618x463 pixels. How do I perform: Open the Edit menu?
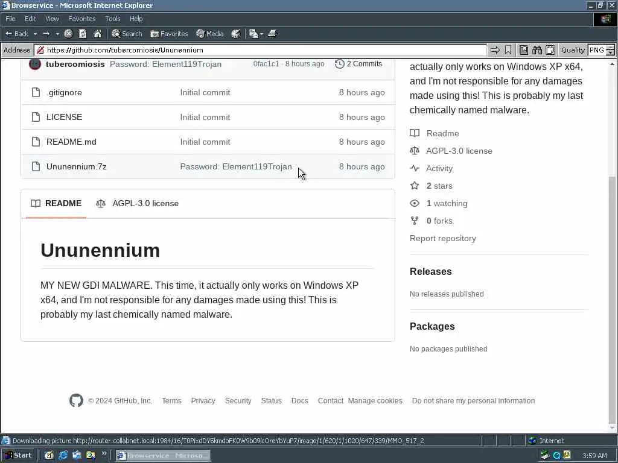pos(30,19)
